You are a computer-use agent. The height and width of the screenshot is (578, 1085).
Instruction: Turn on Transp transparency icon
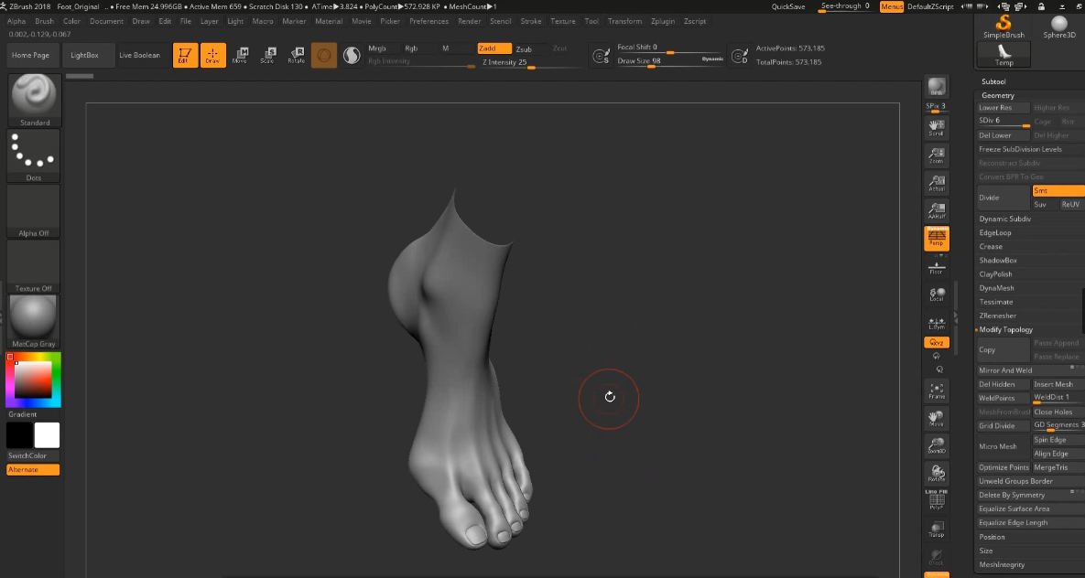click(x=936, y=529)
